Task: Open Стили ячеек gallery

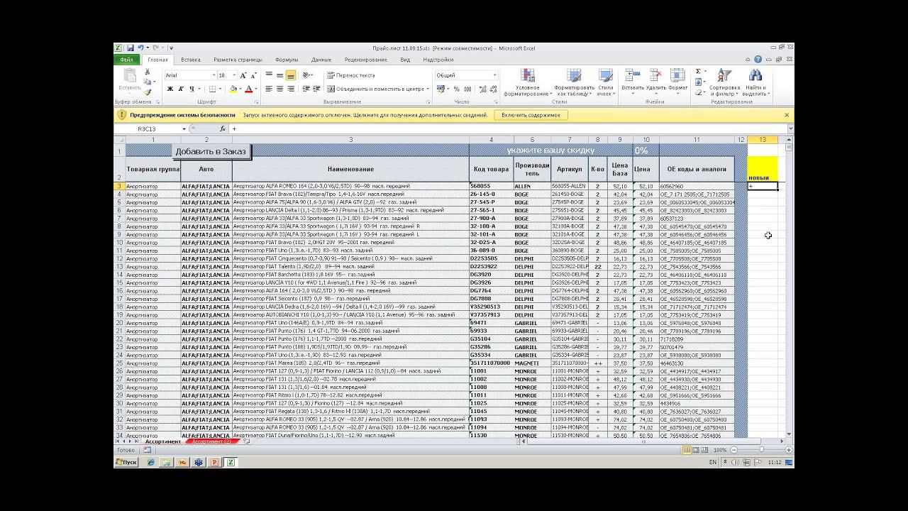Action: [x=605, y=83]
